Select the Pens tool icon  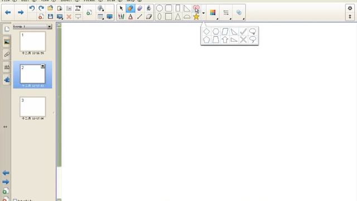(x=121, y=16)
